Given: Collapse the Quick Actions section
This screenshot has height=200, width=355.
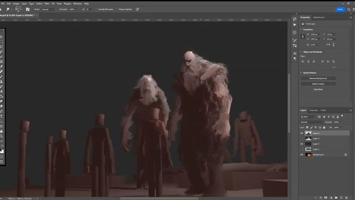Looking at the screenshot, I should [301, 73].
